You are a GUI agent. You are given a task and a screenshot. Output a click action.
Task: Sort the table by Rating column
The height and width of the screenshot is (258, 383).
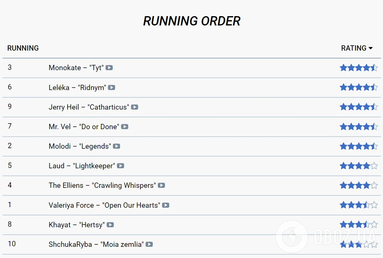pyautogui.click(x=354, y=48)
